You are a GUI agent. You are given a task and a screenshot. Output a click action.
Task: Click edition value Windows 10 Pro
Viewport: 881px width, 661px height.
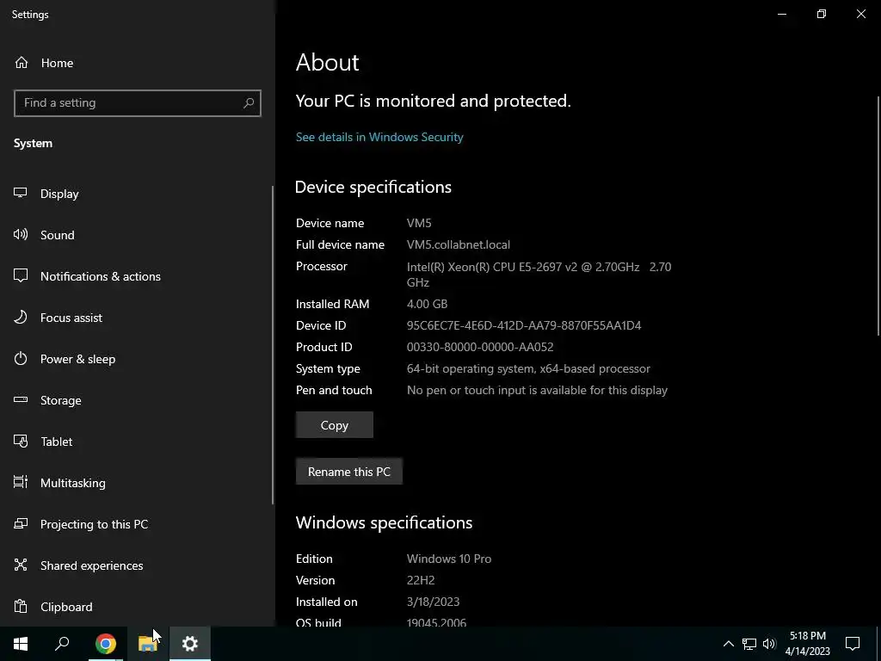(449, 559)
